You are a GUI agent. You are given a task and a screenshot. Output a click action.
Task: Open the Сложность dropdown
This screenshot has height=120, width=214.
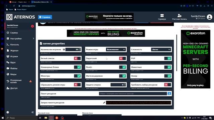coord(161,50)
